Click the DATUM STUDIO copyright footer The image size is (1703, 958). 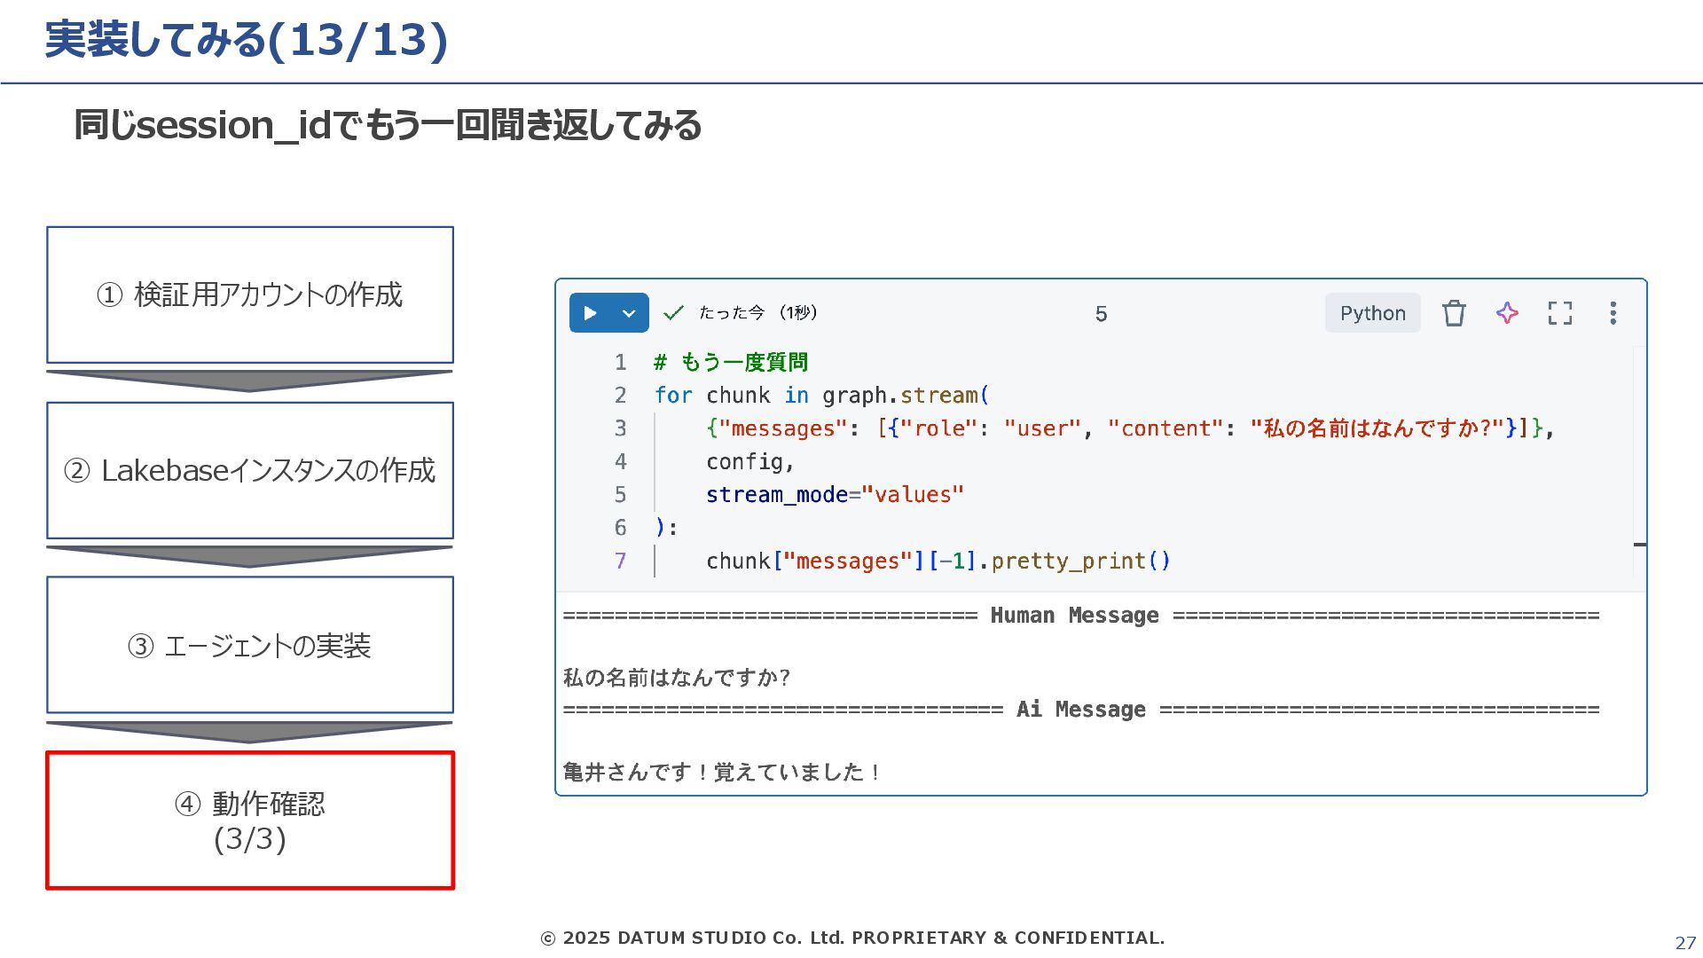point(852,938)
